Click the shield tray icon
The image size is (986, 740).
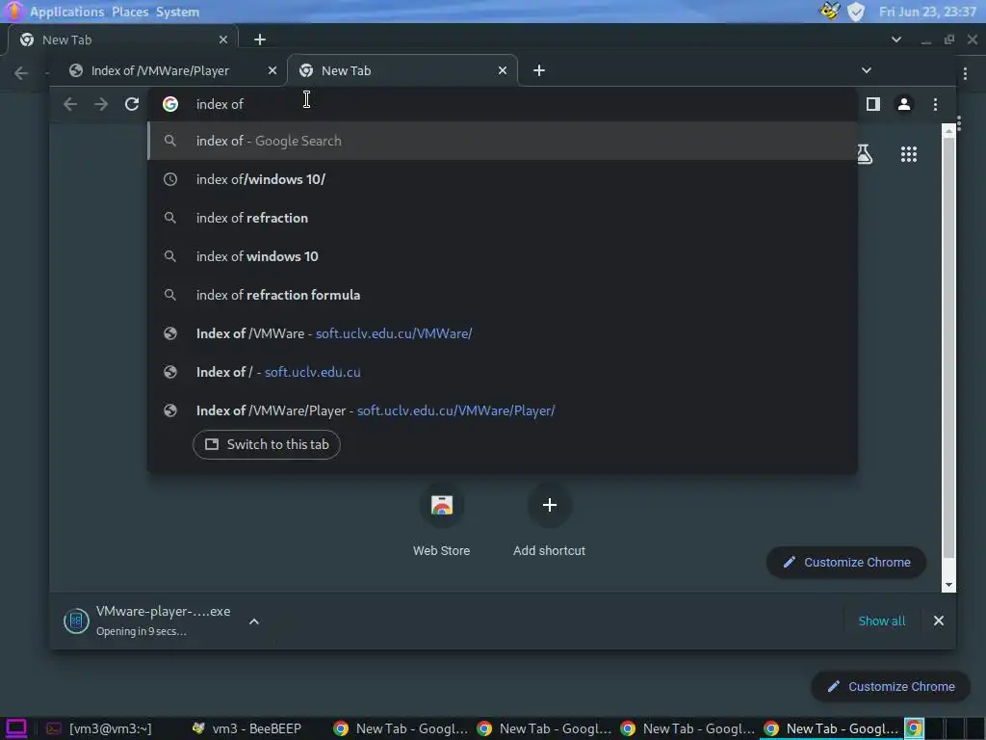(x=856, y=12)
